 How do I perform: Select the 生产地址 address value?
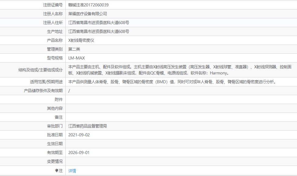tap(99, 32)
